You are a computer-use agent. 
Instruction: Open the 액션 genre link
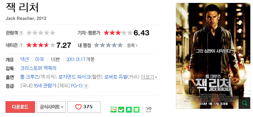pos(24,59)
